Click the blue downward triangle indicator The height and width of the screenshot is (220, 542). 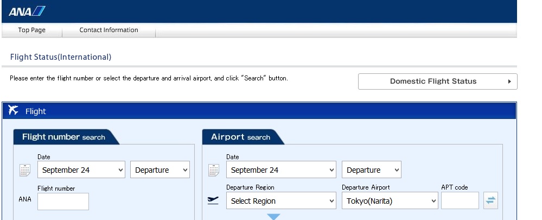(x=273, y=217)
